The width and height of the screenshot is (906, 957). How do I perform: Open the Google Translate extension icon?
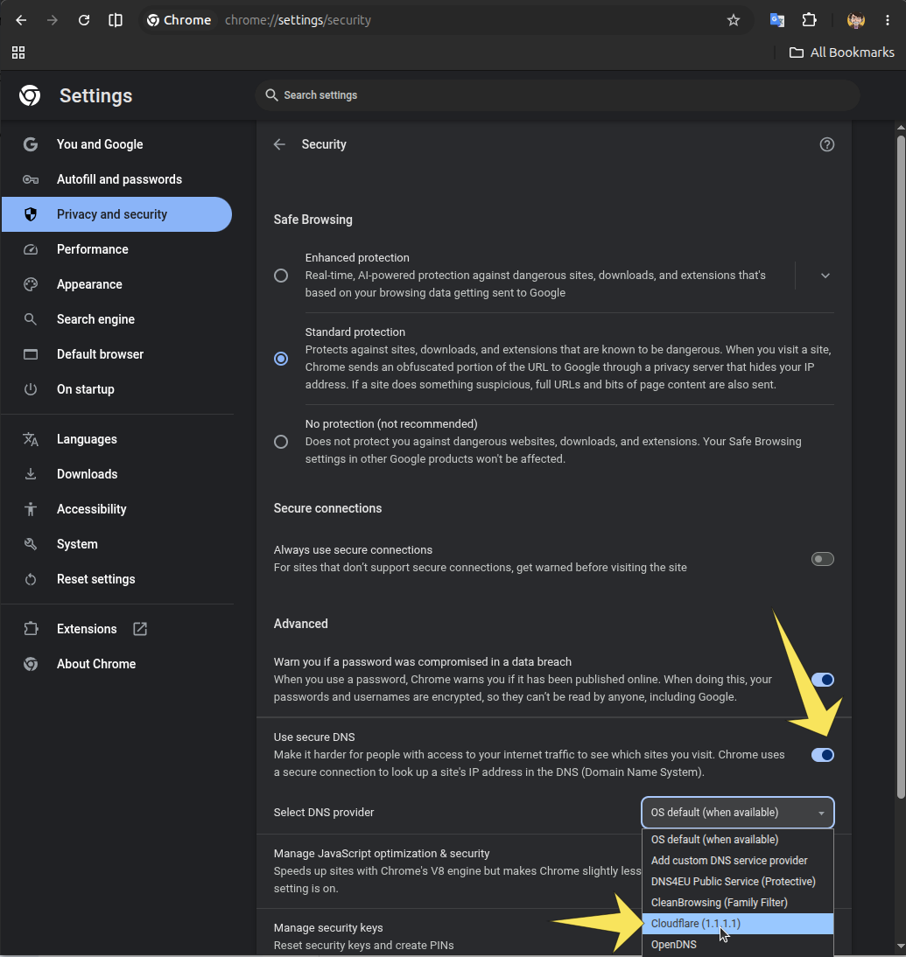tap(777, 20)
